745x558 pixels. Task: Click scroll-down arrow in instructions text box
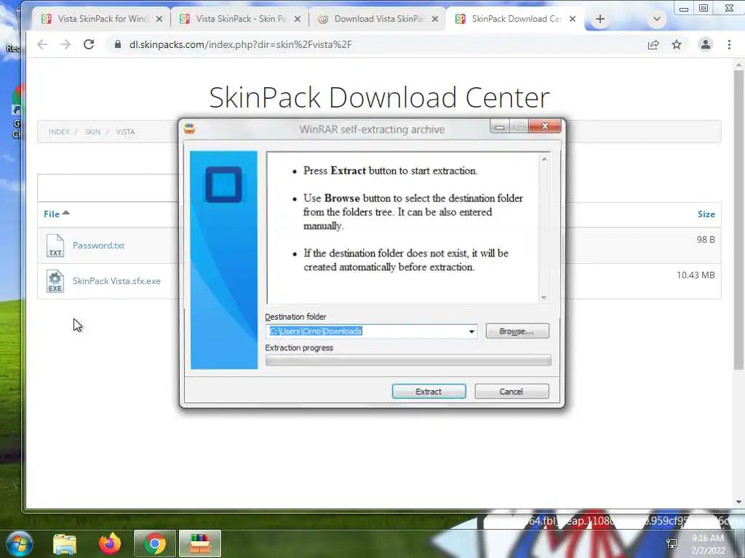coord(544,297)
